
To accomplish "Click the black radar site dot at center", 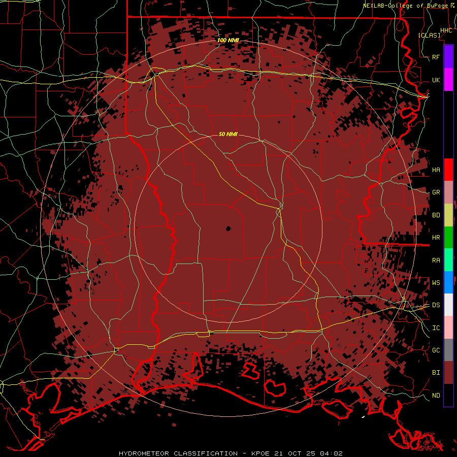I will point(228,229).
